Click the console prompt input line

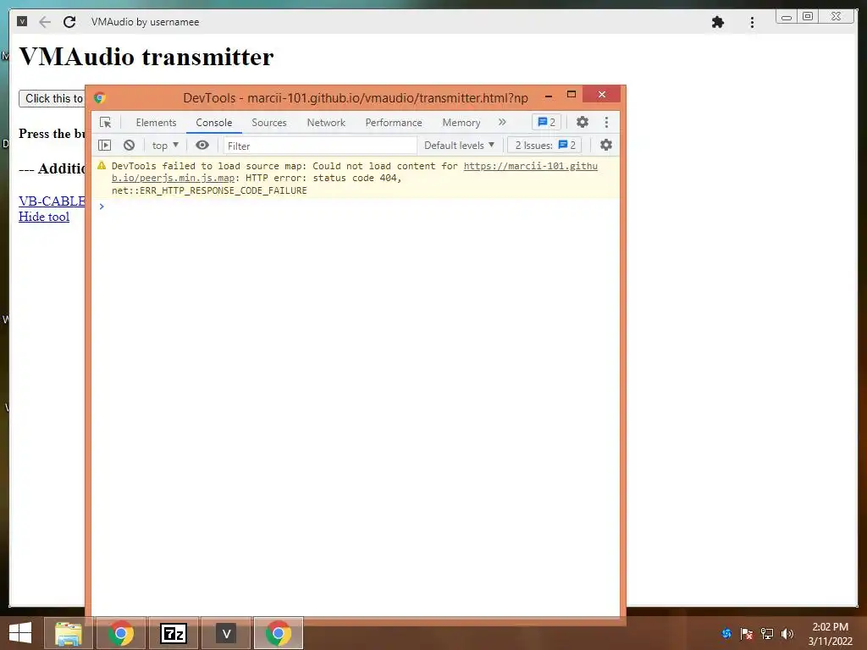356,207
